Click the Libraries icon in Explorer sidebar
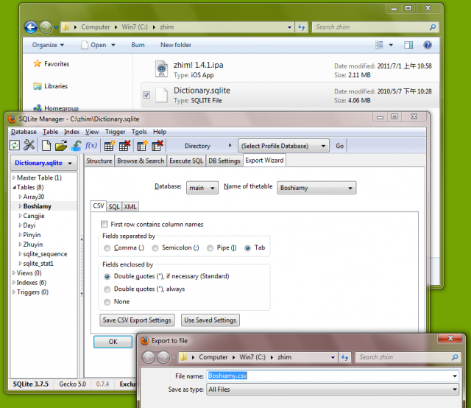471x408 pixels. click(38, 86)
